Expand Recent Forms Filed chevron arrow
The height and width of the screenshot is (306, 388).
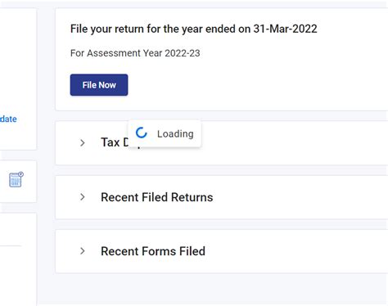tap(83, 251)
